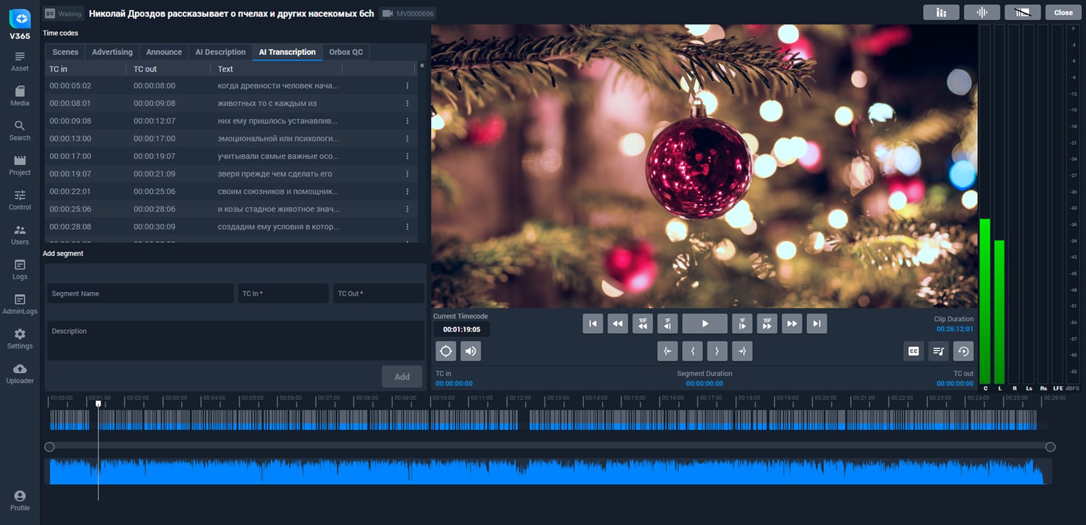Click the target crosshair icon button
Viewport: 1086px width, 525px height.
click(446, 351)
